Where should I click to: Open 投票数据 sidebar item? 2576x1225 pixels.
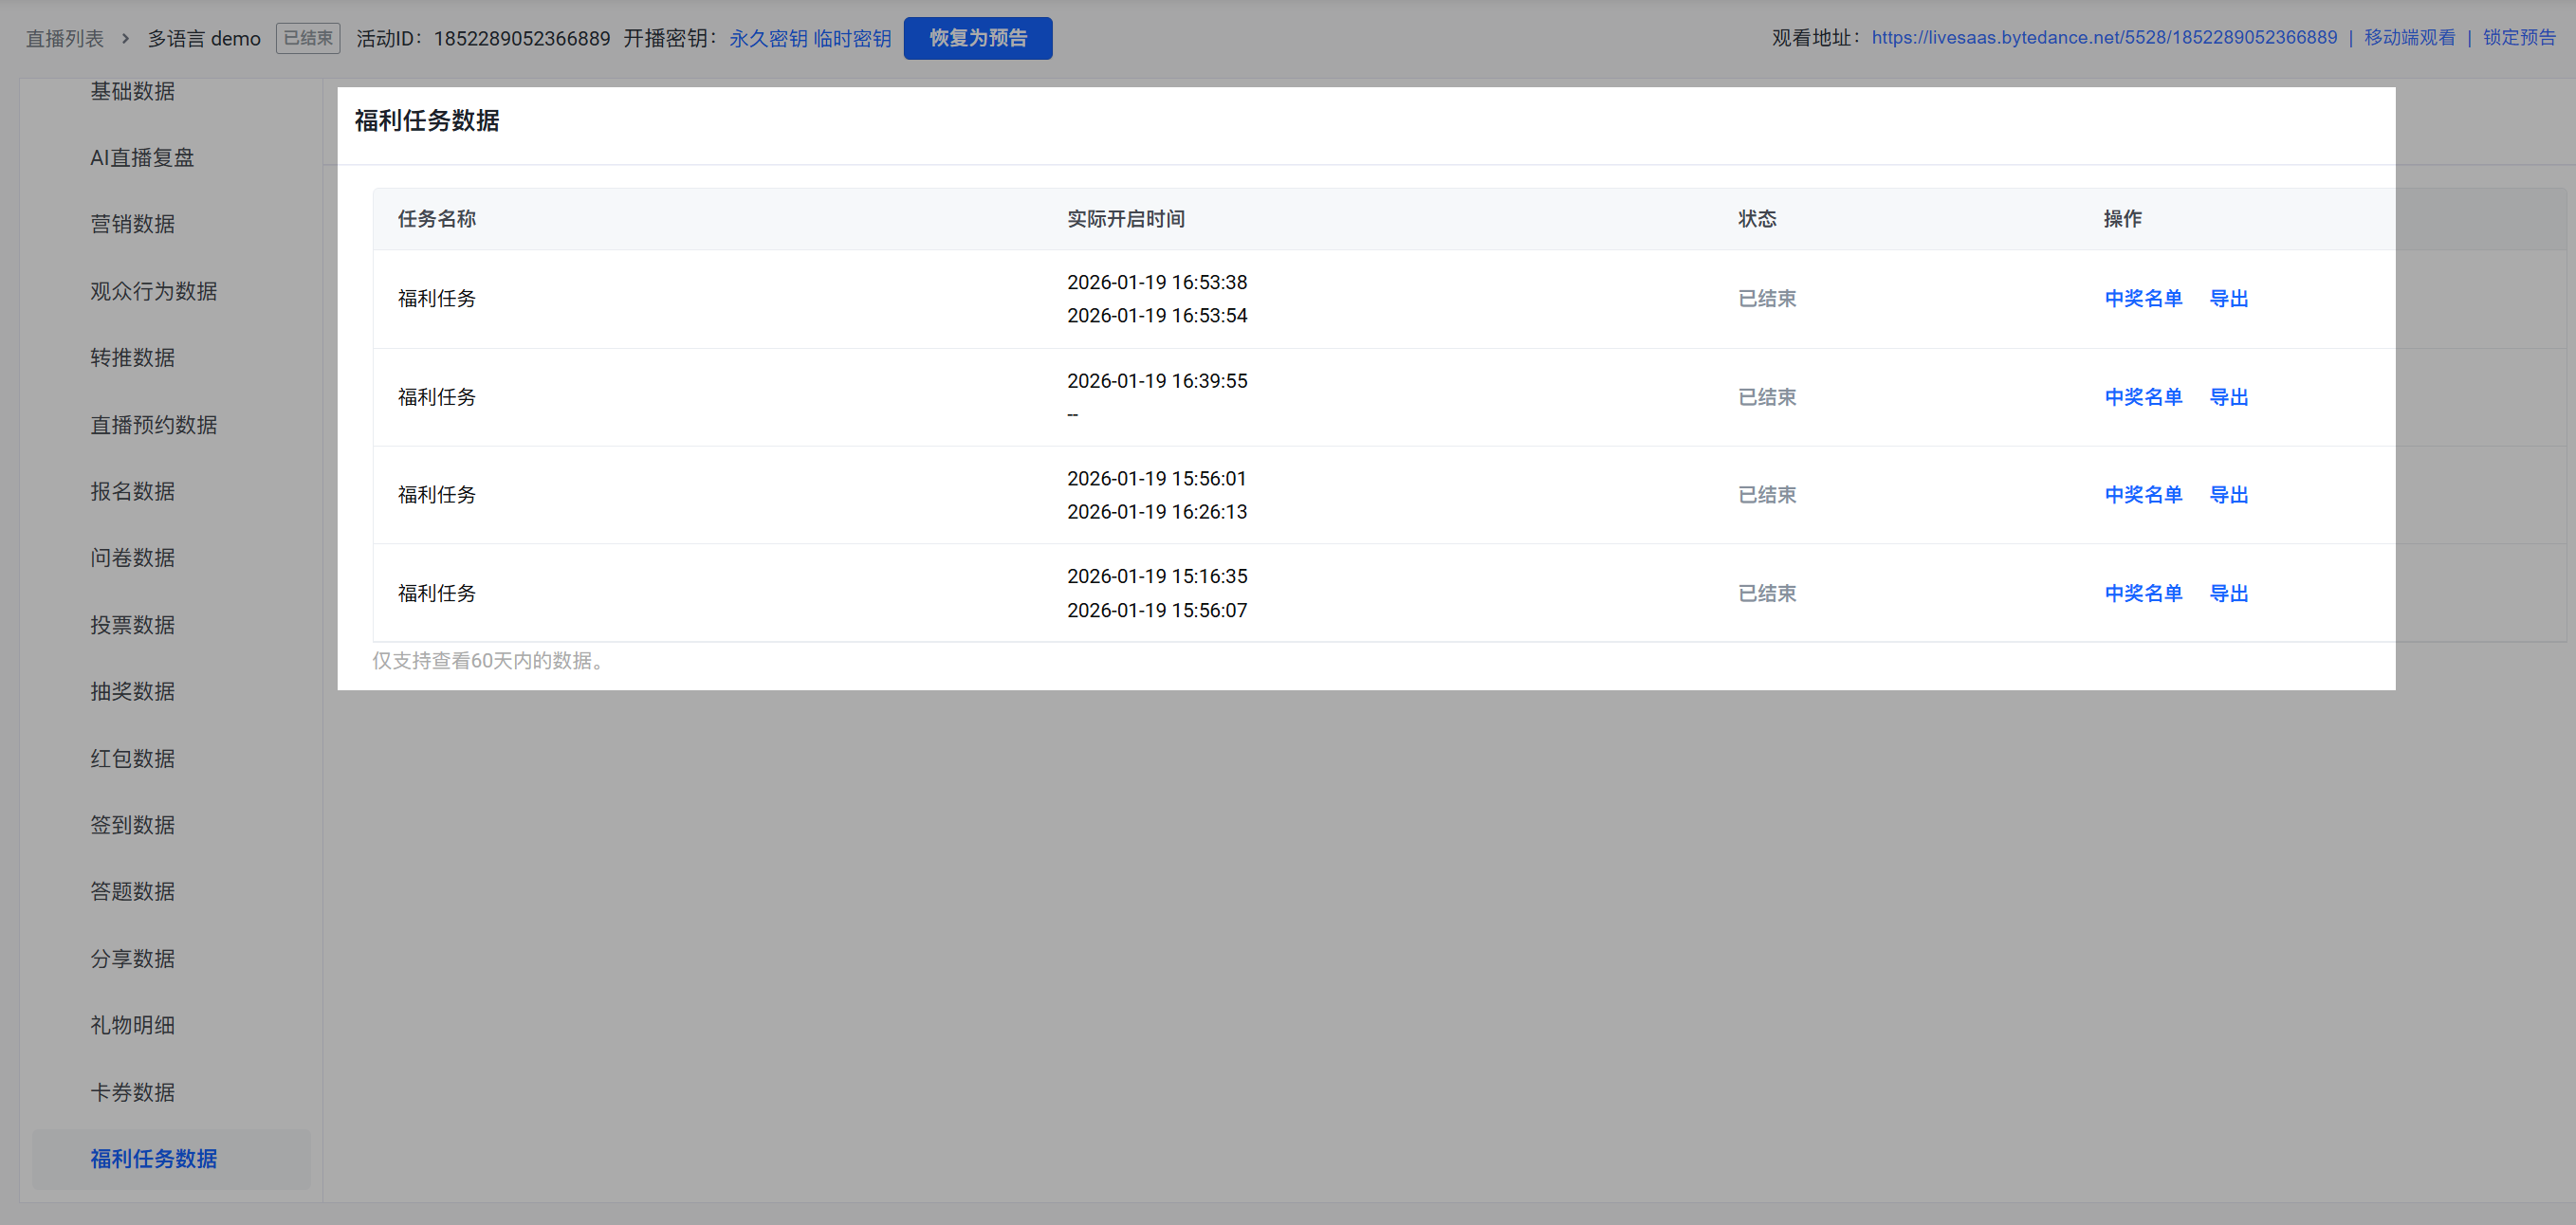click(x=133, y=625)
